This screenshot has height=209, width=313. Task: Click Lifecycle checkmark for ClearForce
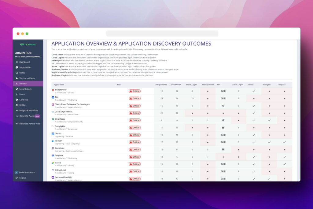click(269, 121)
